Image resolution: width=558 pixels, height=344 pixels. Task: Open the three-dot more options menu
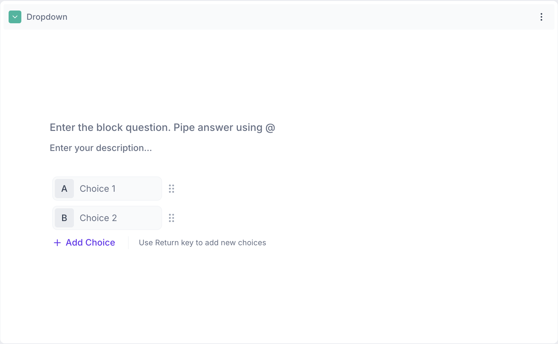coord(541,17)
